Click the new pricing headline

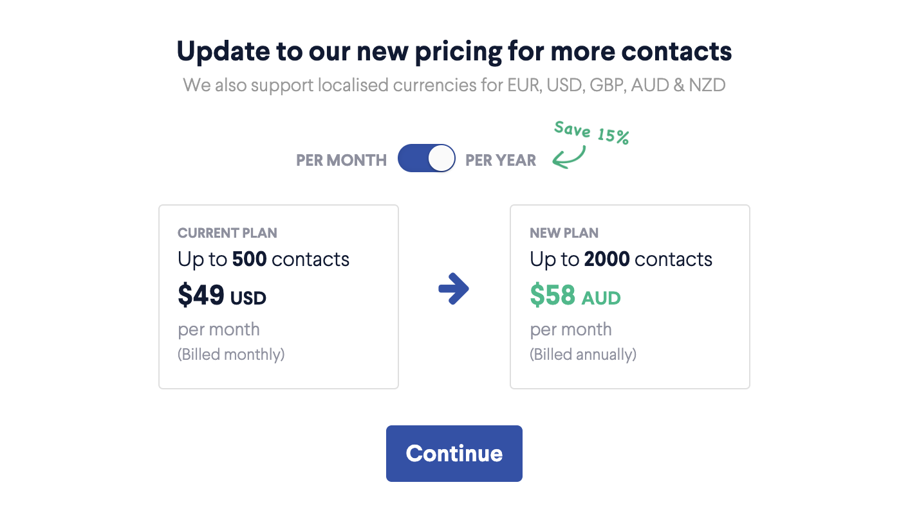pyautogui.click(x=454, y=51)
